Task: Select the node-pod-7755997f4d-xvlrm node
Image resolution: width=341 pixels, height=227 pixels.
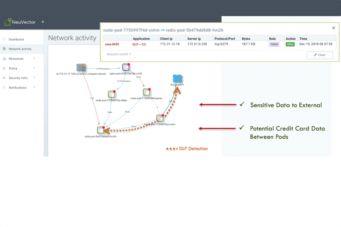Action: coord(160,118)
